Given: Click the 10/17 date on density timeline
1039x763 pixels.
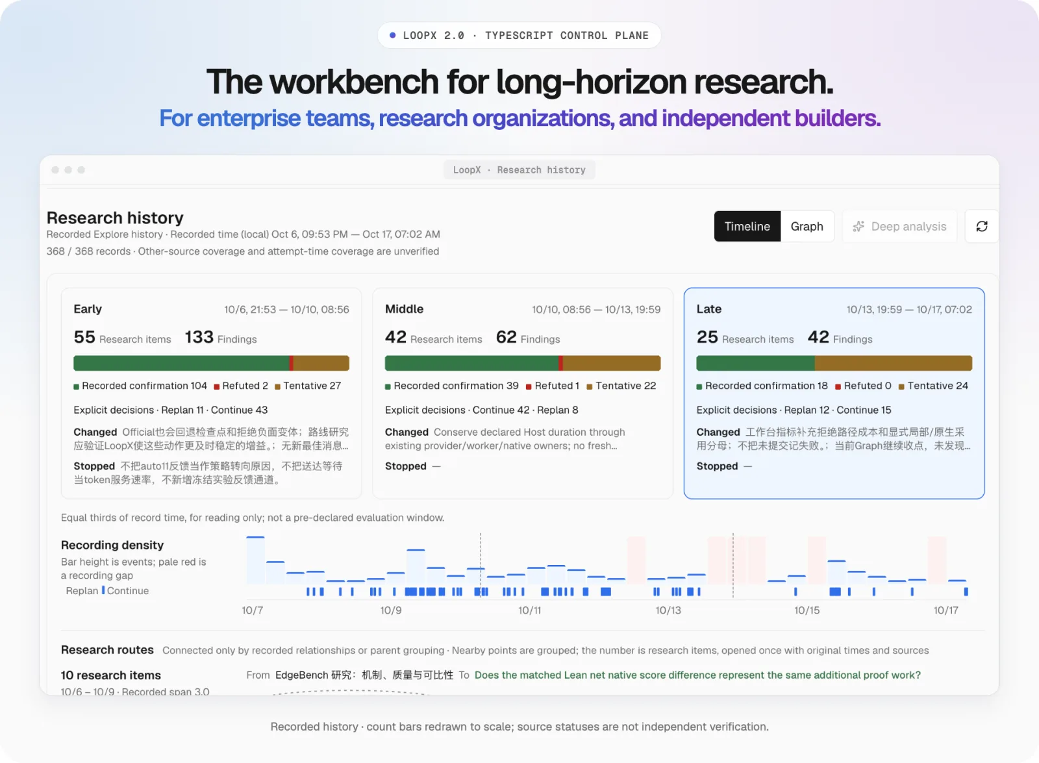Looking at the screenshot, I should pos(946,610).
